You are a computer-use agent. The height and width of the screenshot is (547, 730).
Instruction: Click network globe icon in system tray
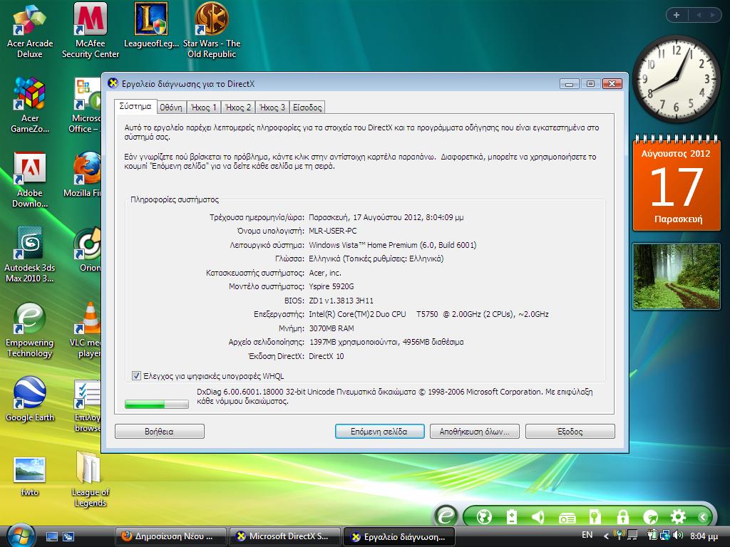pos(665,536)
